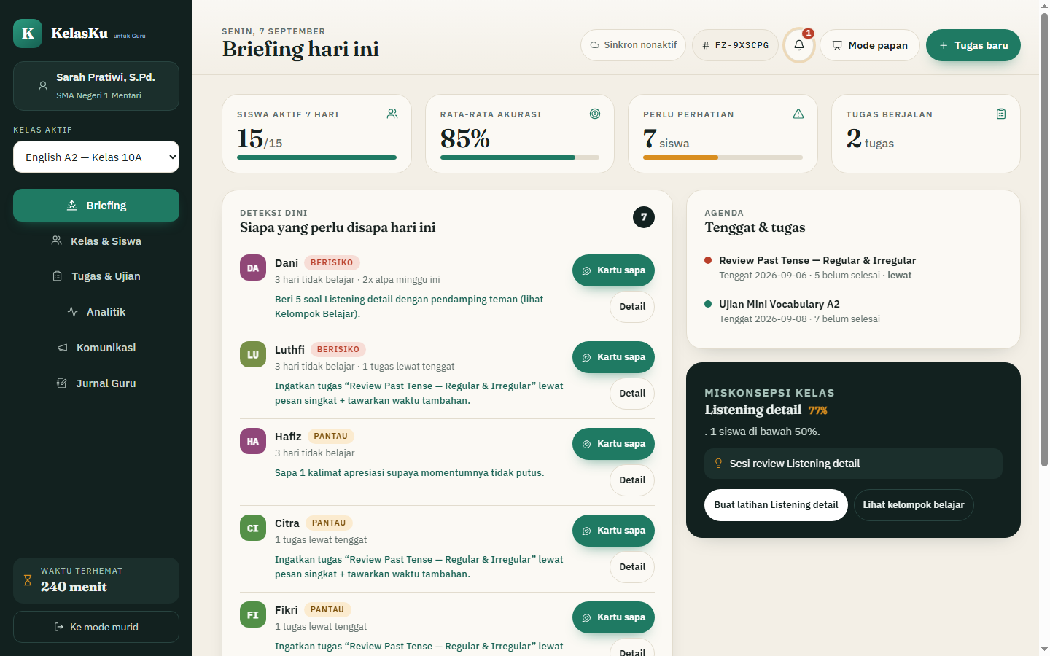The image size is (1050, 656).
Task: Click the rata-rata akurasi target icon
Action: coord(595,114)
